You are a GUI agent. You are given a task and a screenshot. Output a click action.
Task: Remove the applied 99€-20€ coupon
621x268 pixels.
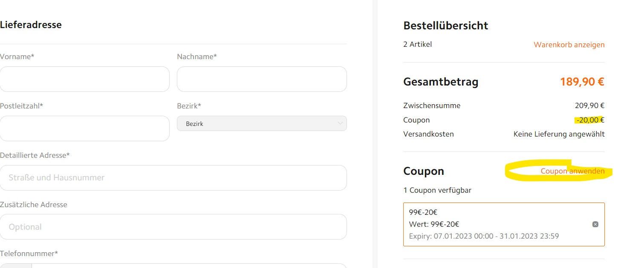point(595,224)
